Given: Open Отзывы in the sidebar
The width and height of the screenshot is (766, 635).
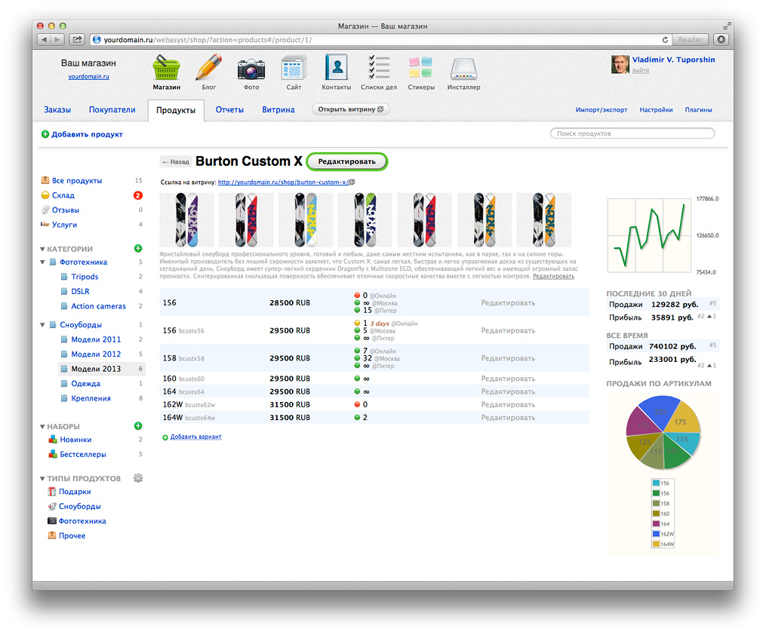Looking at the screenshot, I should (66, 210).
